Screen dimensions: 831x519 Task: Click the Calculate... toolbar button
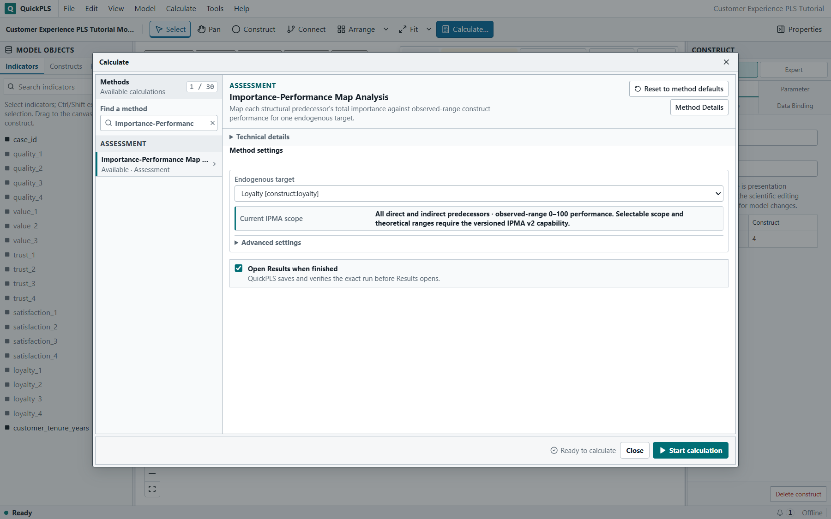coord(465,29)
